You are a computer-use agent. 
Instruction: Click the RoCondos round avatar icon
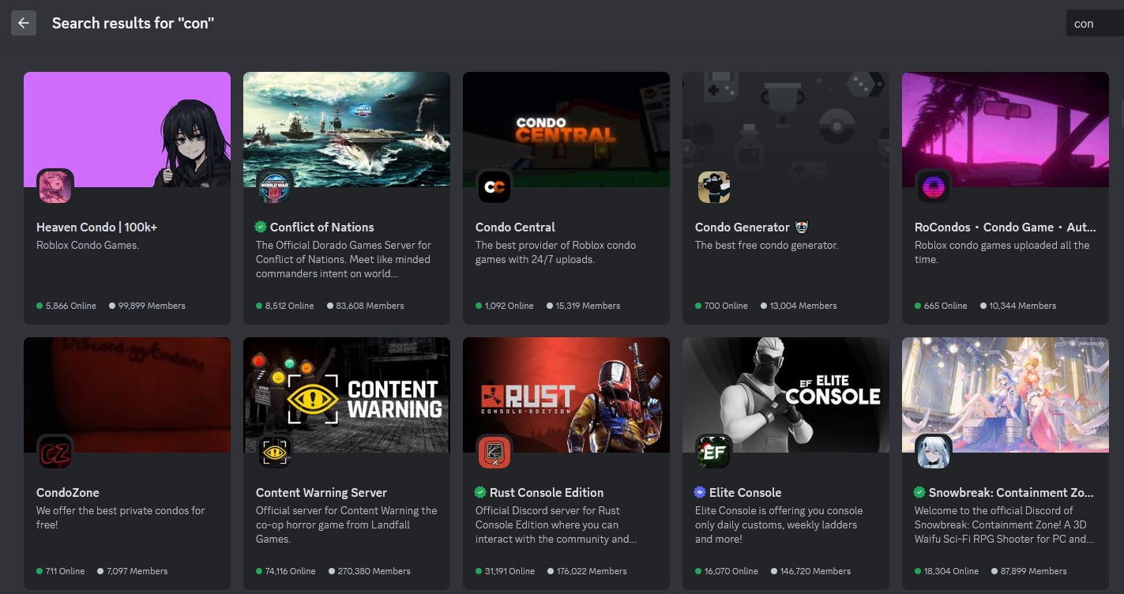point(934,187)
